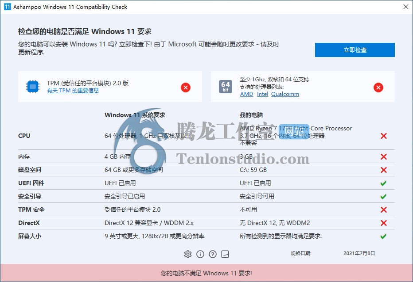Click the red X status in processor card
Viewport: 413px width, 282px height.
point(378,88)
